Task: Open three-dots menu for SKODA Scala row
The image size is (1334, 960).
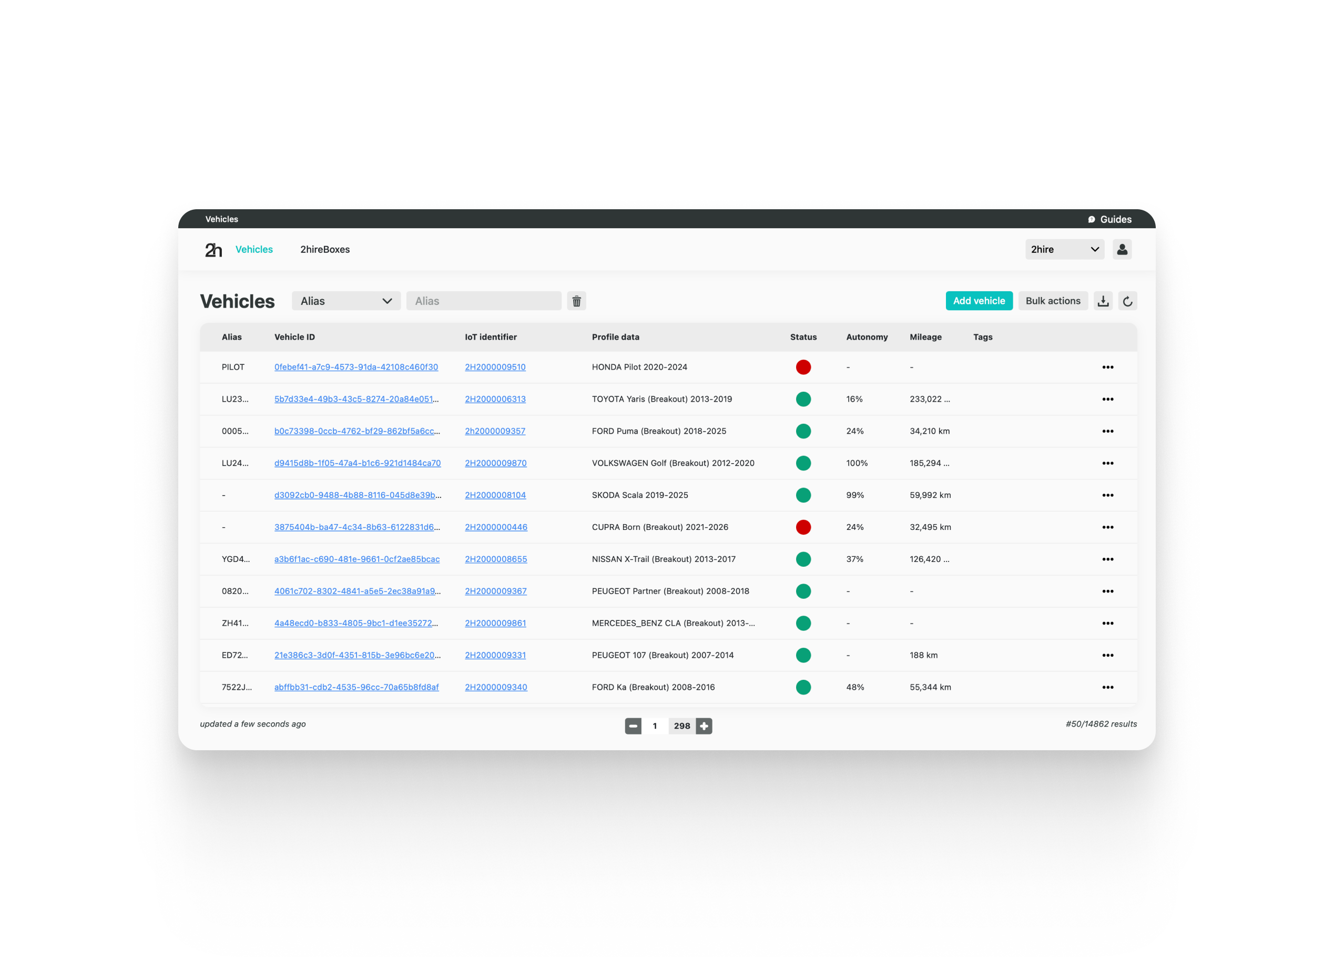Action: (1107, 495)
